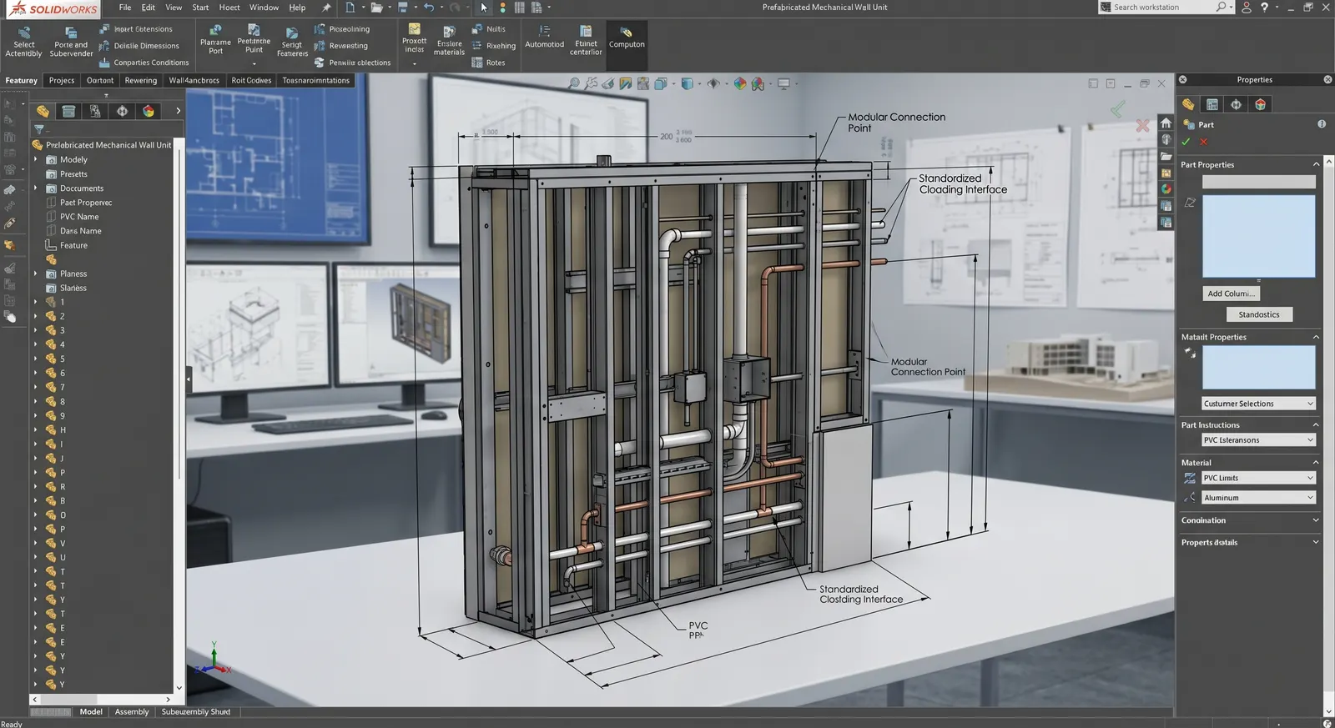Click the gray field under Part Properties

click(1258, 182)
